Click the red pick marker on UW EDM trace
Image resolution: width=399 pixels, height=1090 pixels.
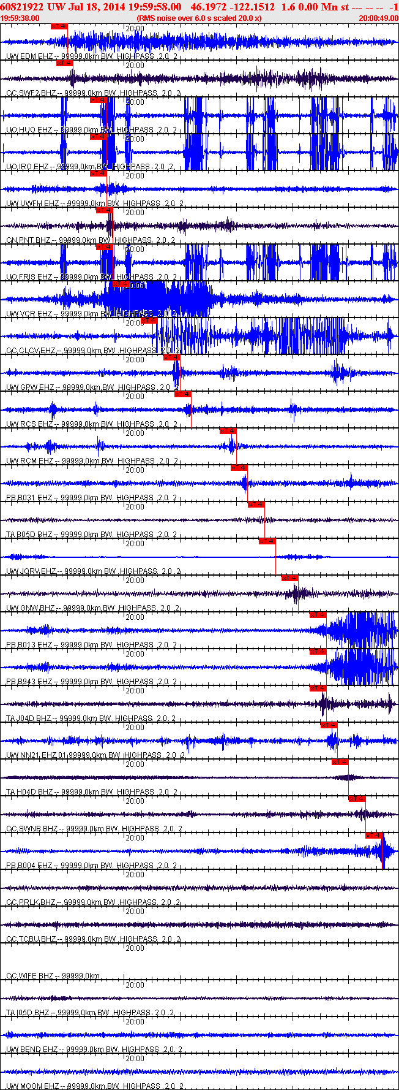tap(59, 26)
